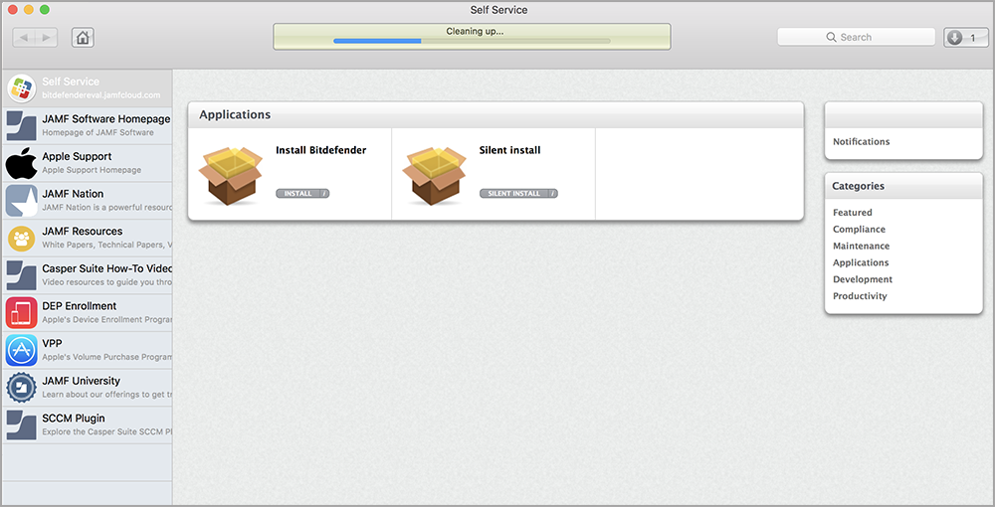
Task: Click the JAMF Resources people icon
Action: [22, 239]
